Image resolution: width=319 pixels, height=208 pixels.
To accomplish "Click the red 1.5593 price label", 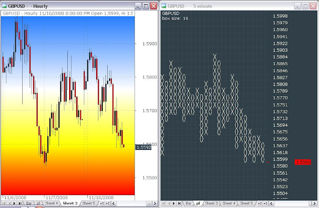I will pyautogui.click(x=302, y=162).
